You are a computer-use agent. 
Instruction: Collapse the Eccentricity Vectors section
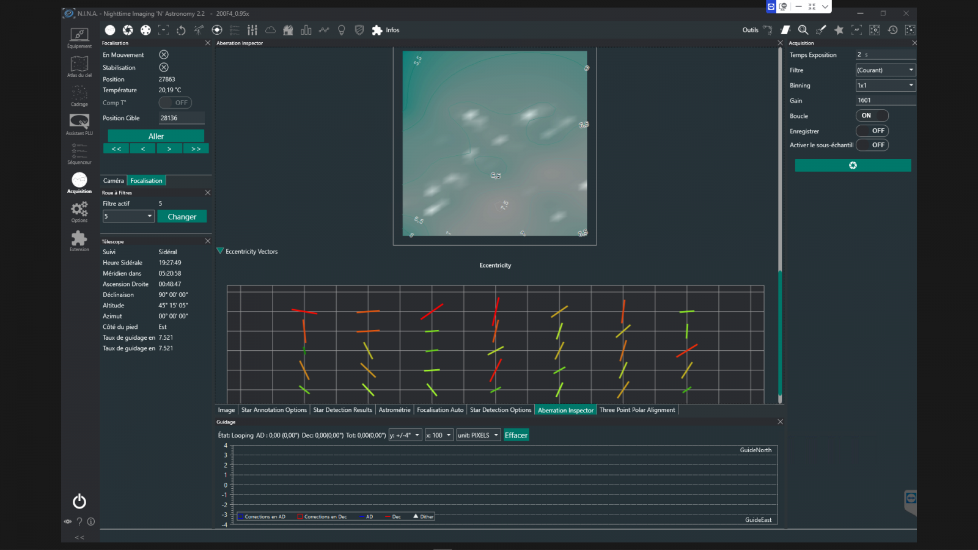(x=220, y=251)
